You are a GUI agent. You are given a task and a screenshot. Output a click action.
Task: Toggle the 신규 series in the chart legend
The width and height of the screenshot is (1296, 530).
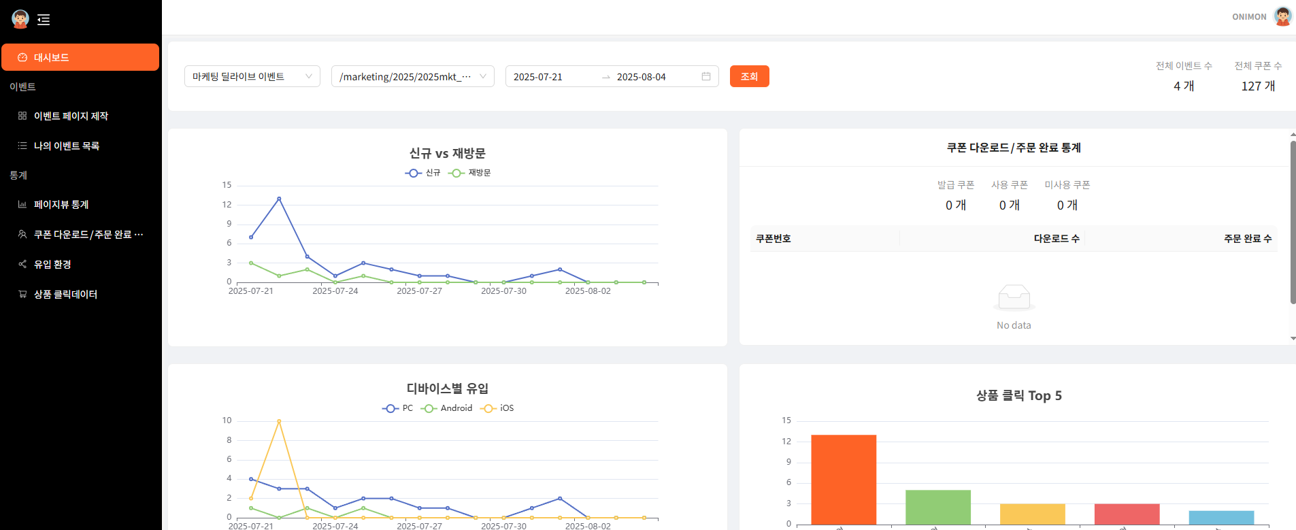click(x=422, y=173)
